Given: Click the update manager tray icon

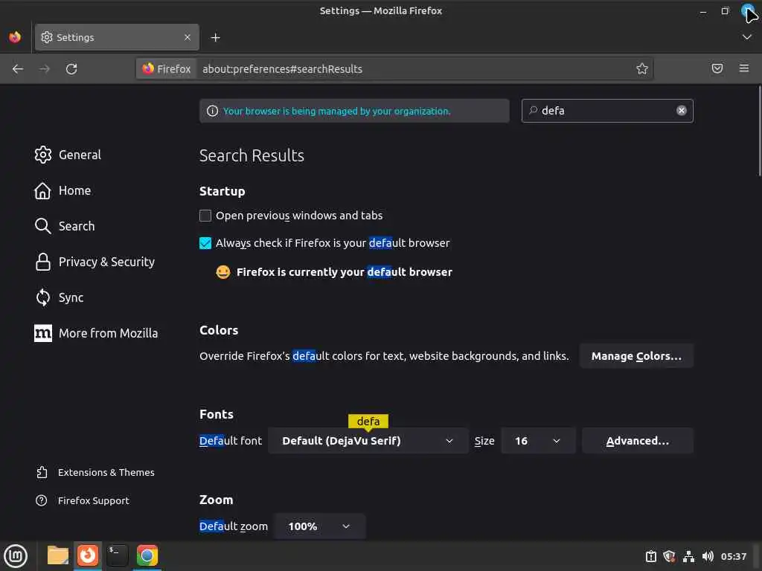Looking at the screenshot, I should (650, 556).
